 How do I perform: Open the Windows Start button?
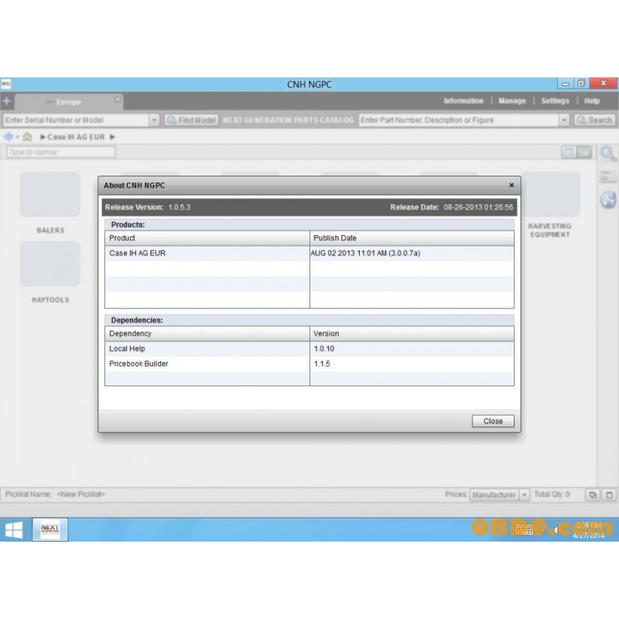pyautogui.click(x=14, y=529)
